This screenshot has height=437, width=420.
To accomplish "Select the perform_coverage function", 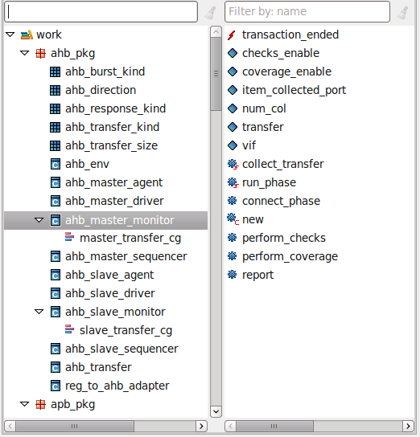I will (290, 257).
